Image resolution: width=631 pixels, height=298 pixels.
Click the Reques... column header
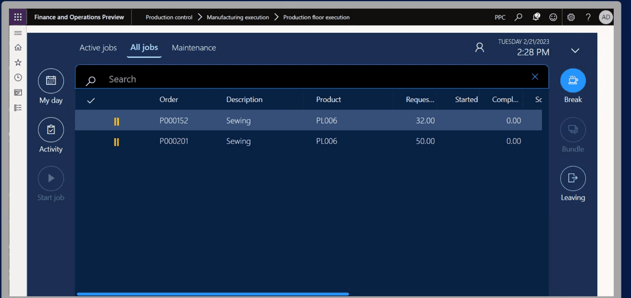coord(420,99)
